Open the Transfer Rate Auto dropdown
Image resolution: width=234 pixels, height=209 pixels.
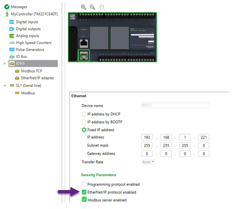148,162
